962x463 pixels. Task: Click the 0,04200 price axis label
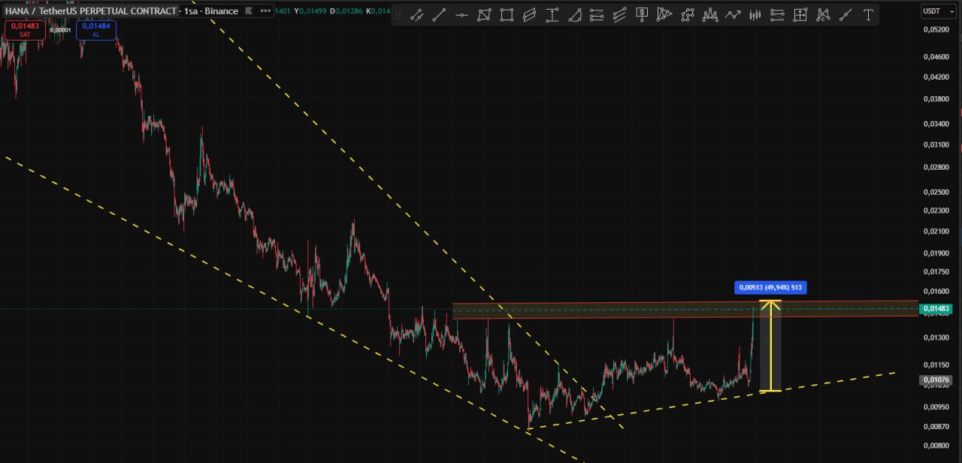click(936, 76)
